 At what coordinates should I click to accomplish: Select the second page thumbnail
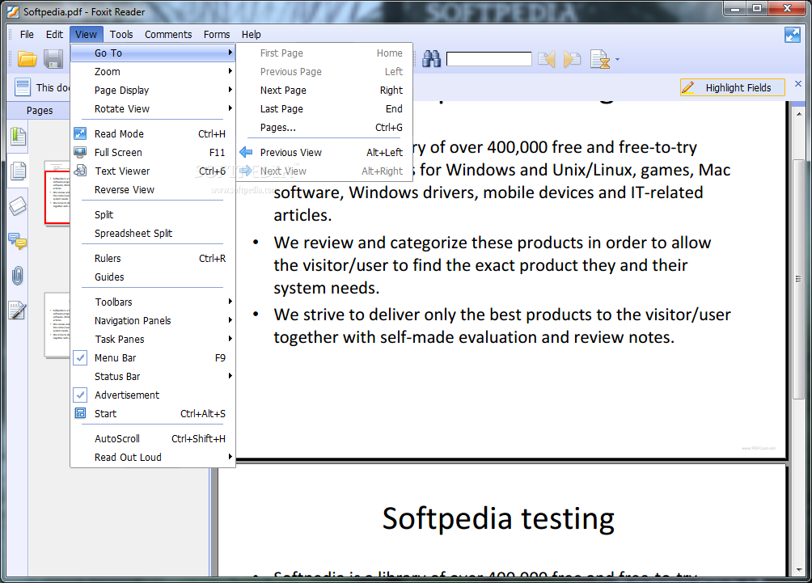pos(57,325)
